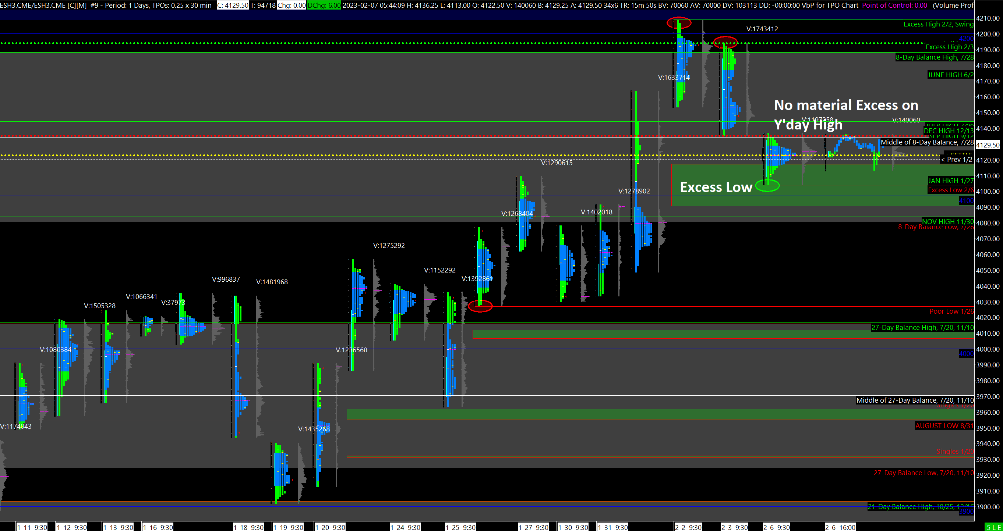This screenshot has height=531, width=1003.
Task: Click the 4129.50 current price box on axis
Action: (x=988, y=145)
